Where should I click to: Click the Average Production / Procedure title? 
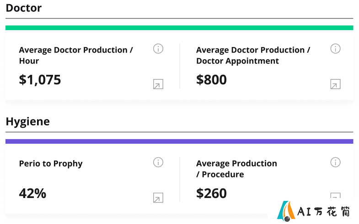[x=236, y=169]
